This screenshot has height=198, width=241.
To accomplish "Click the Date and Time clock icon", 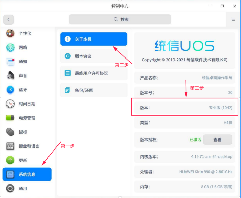I will 10,104.
